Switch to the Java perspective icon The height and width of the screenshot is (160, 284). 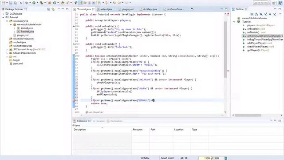click(x=280, y=3)
